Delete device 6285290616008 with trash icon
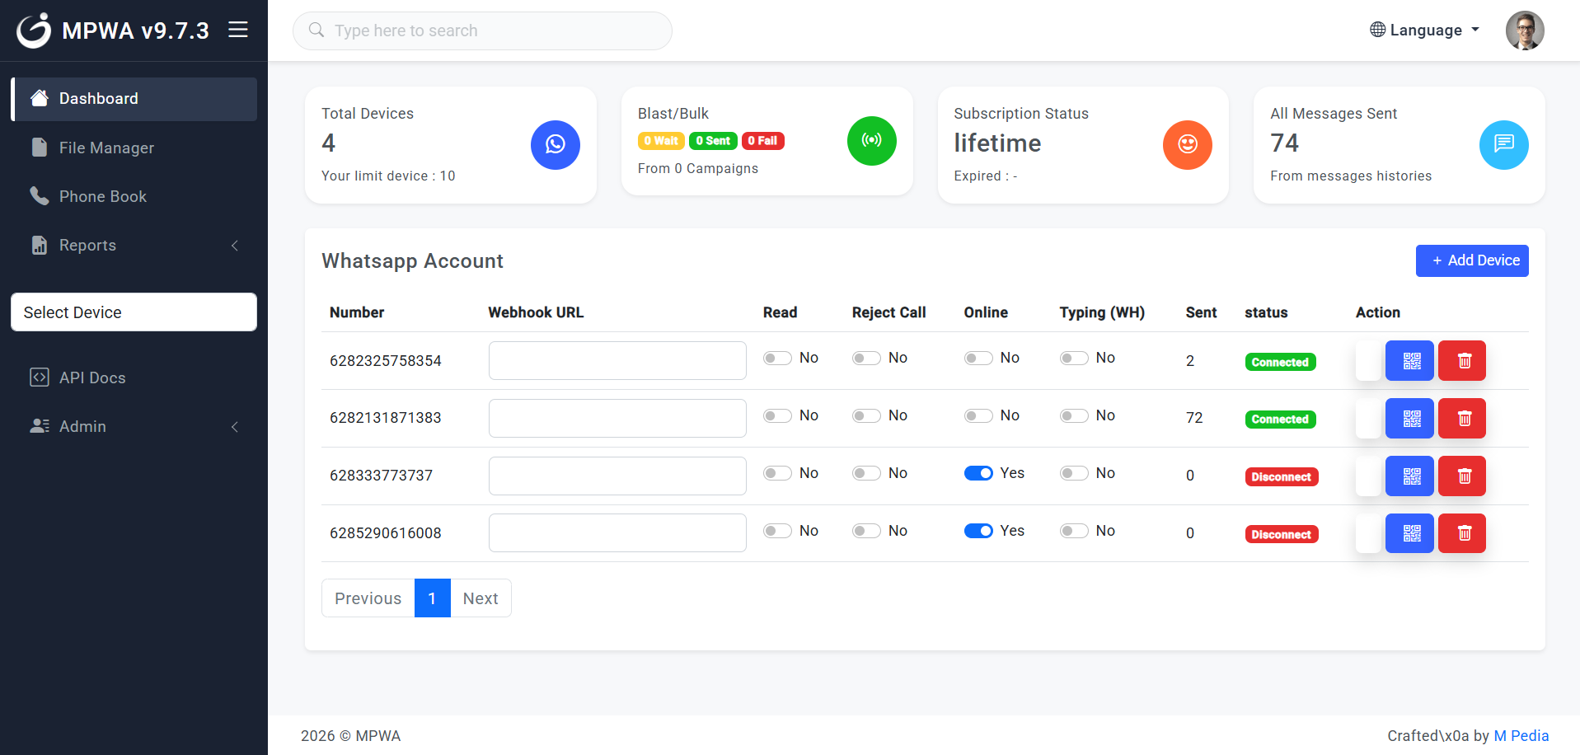 [1461, 533]
